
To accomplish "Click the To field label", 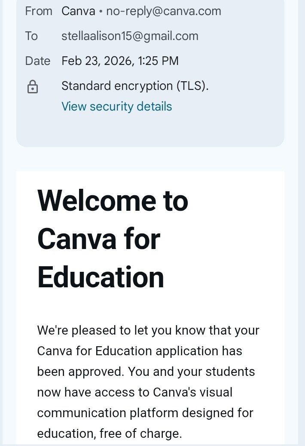I will click(31, 36).
